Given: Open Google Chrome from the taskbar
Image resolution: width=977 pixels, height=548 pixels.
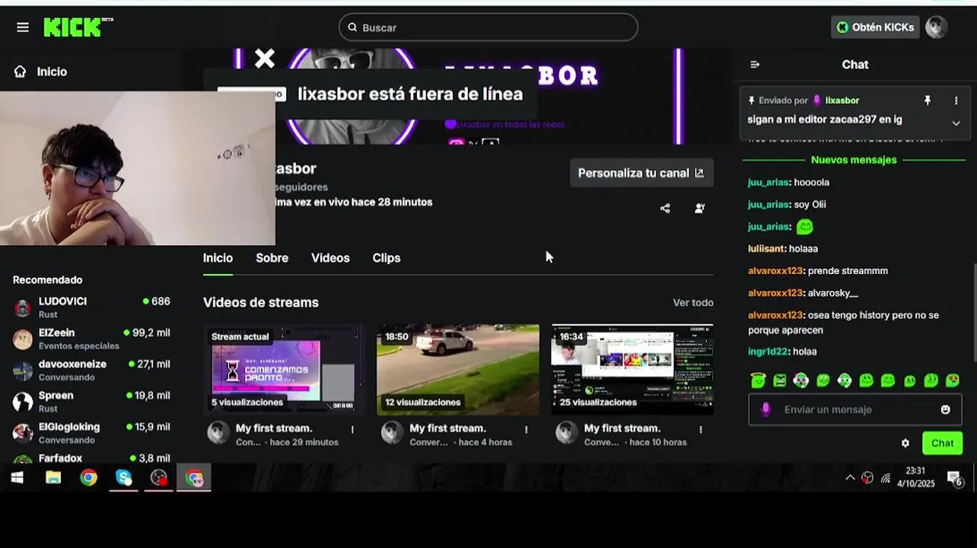Looking at the screenshot, I should [89, 478].
